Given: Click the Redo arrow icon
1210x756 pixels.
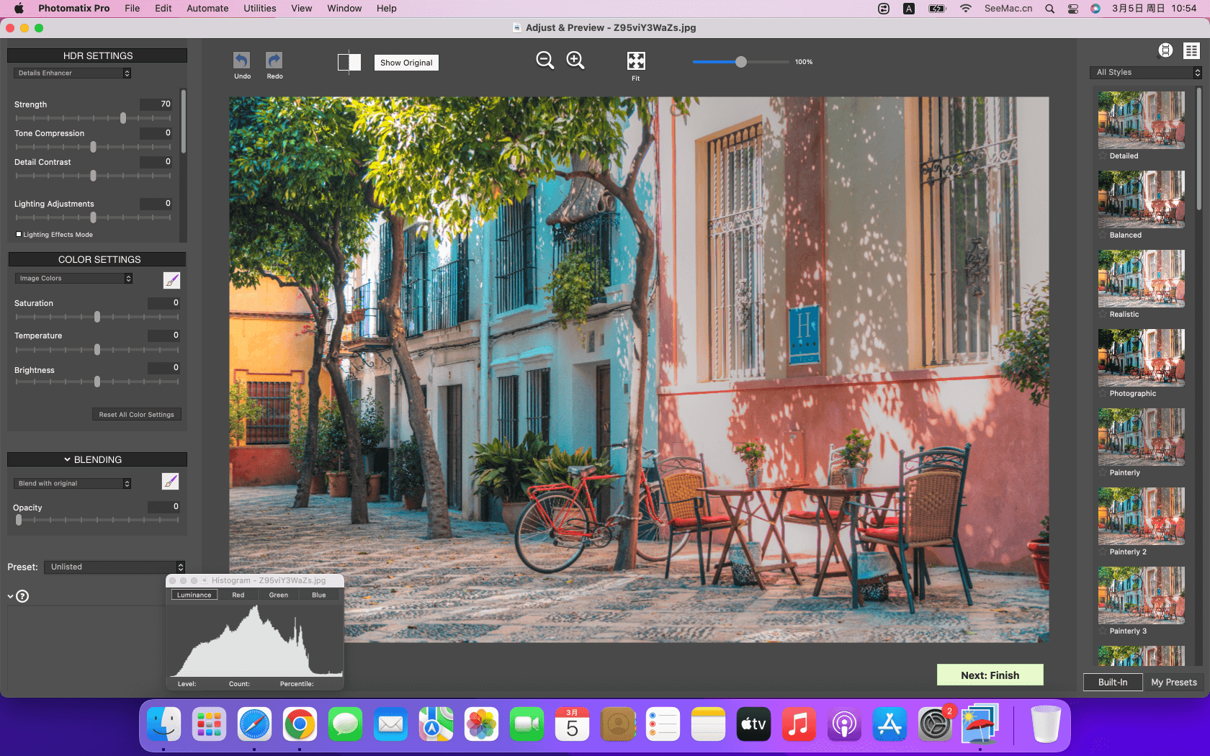Looking at the screenshot, I should (x=274, y=60).
